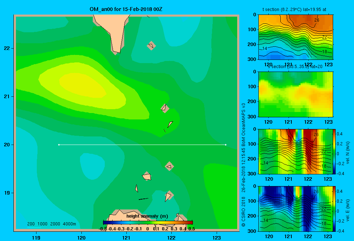Viewport: 354px width, 241px height.
Task: Click the "© CSIRO 2018" copyright text
Action: (244, 212)
